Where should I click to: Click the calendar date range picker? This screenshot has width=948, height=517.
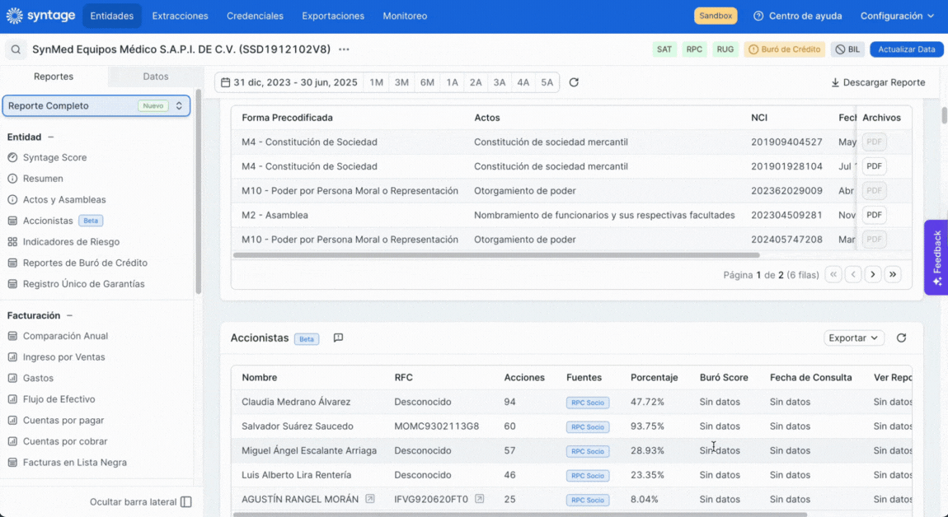pos(289,82)
